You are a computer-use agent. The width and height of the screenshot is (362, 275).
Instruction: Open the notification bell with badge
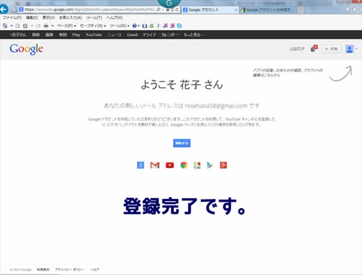(313, 48)
